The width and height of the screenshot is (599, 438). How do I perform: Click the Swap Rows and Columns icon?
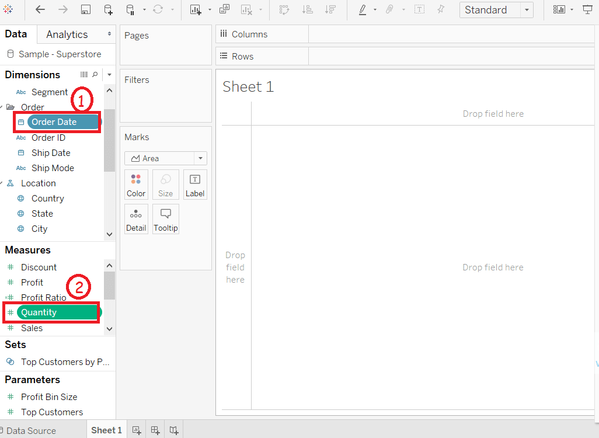click(x=284, y=9)
